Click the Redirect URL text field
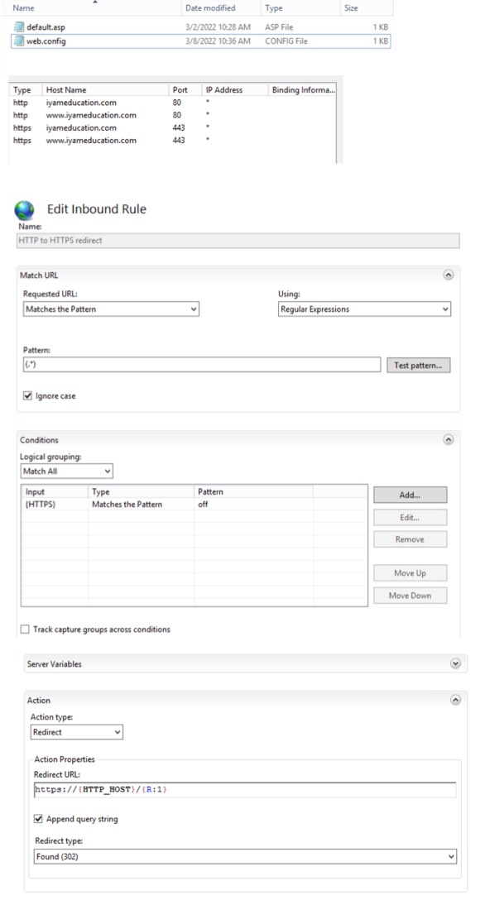Viewport: 485px width, 900px height. click(245, 790)
